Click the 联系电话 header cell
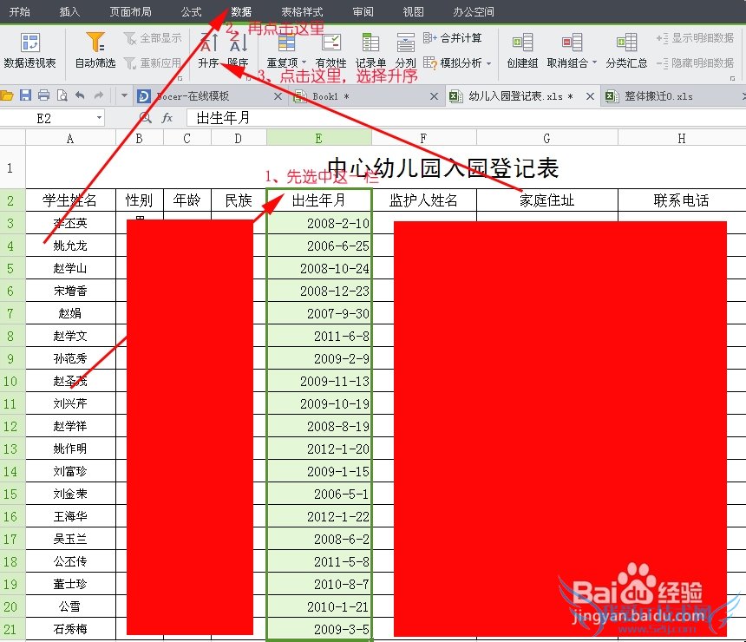The image size is (746, 642). pyautogui.click(x=682, y=200)
